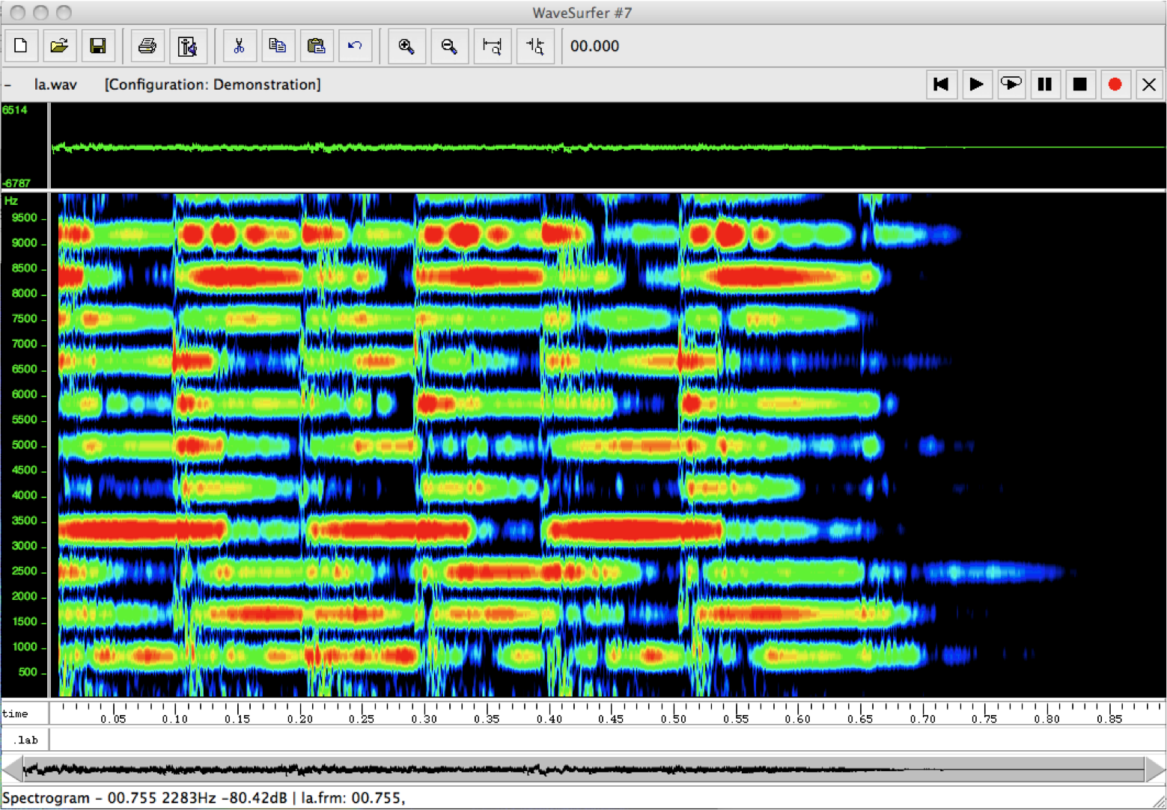Toggle loop playback mode
Image resolution: width=1167 pixels, height=810 pixels.
pyautogui.click(x=1011, y=85)
